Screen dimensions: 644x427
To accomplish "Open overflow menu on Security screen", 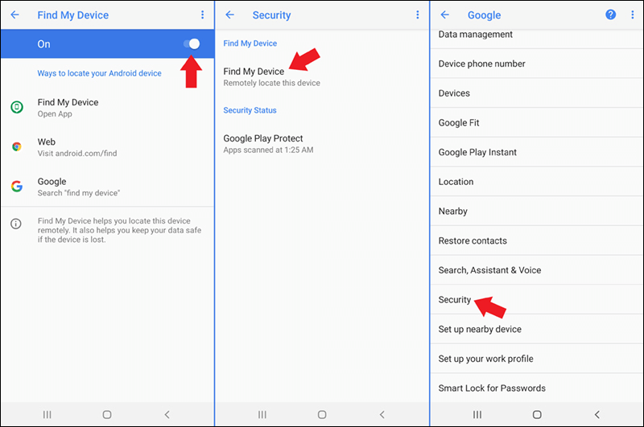I will tap(418, 14).
